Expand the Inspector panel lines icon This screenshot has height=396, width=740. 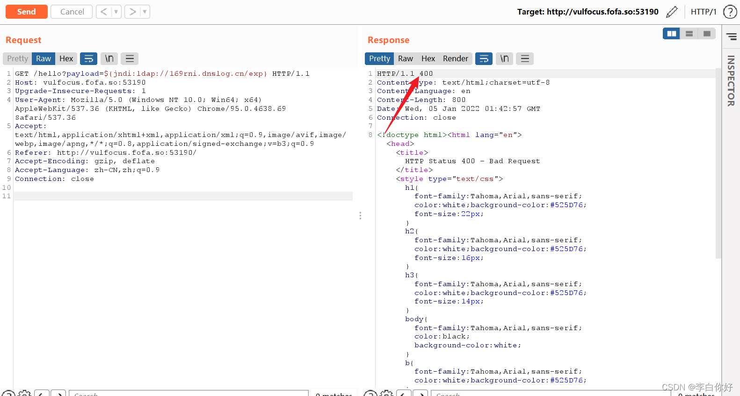click(x=731, y=36)
